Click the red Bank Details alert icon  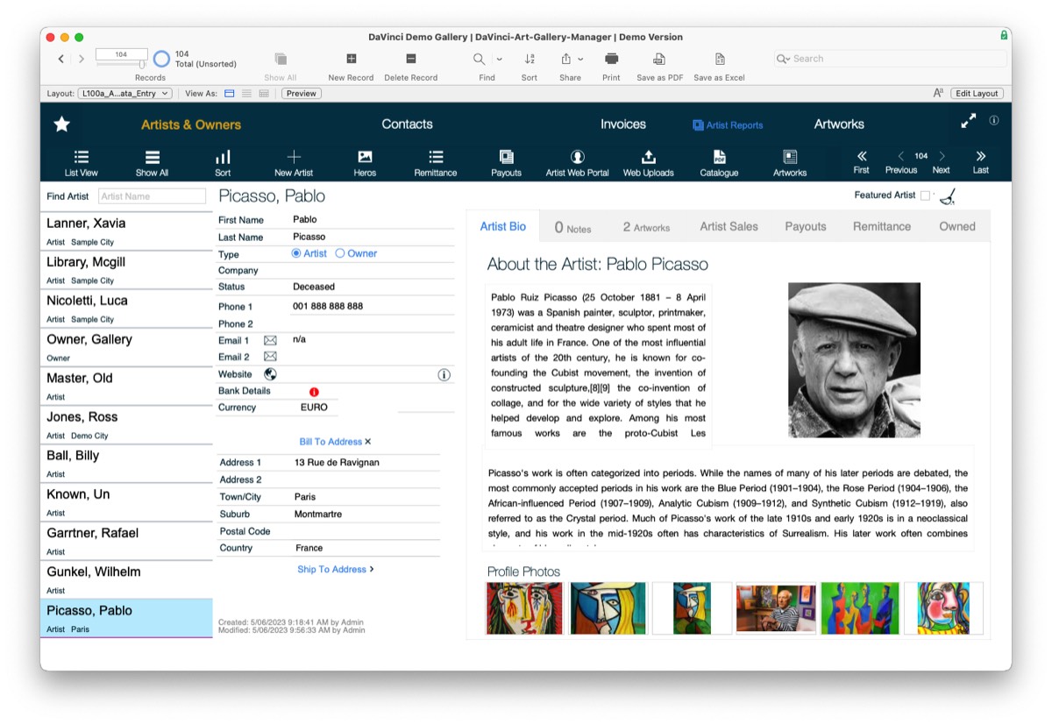pos(314,392)
